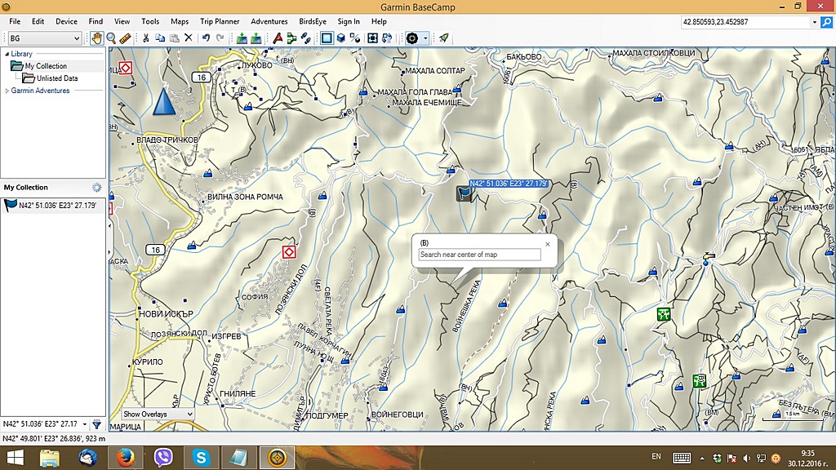Open the Maps menu
This screenshot has height=470, width=836.
coord(180,21)
